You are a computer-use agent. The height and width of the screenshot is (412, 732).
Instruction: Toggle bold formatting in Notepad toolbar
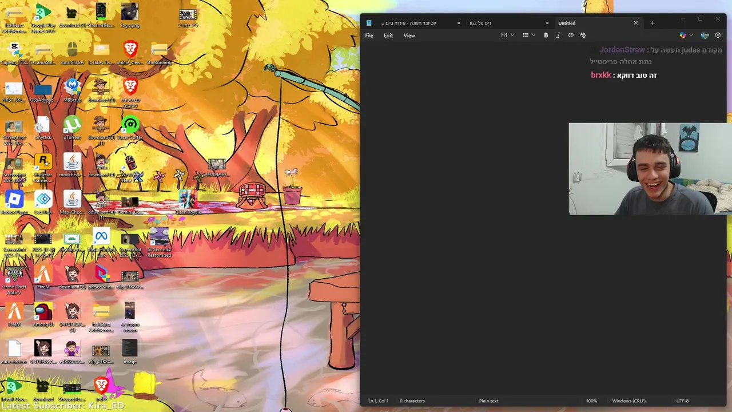(546, 35)
